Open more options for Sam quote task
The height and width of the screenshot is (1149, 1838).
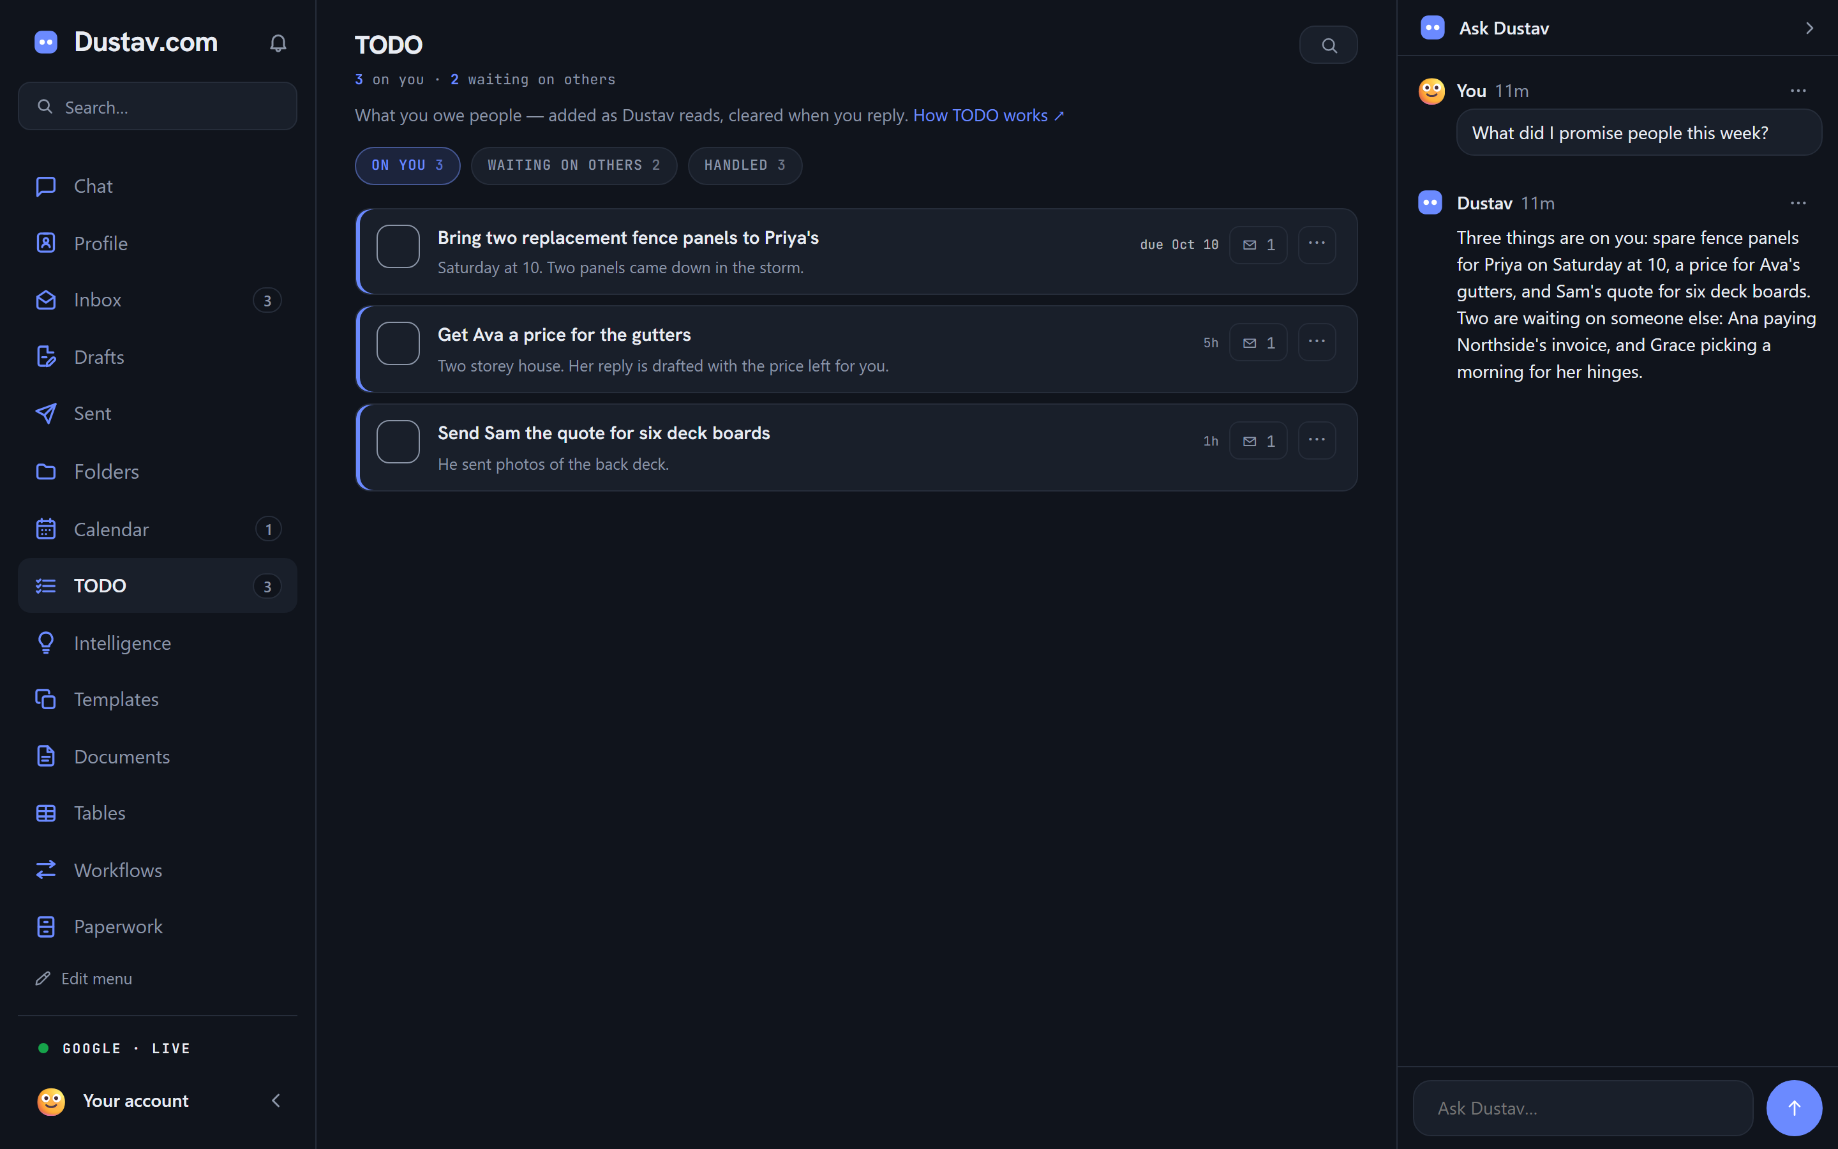point(1317,440)
